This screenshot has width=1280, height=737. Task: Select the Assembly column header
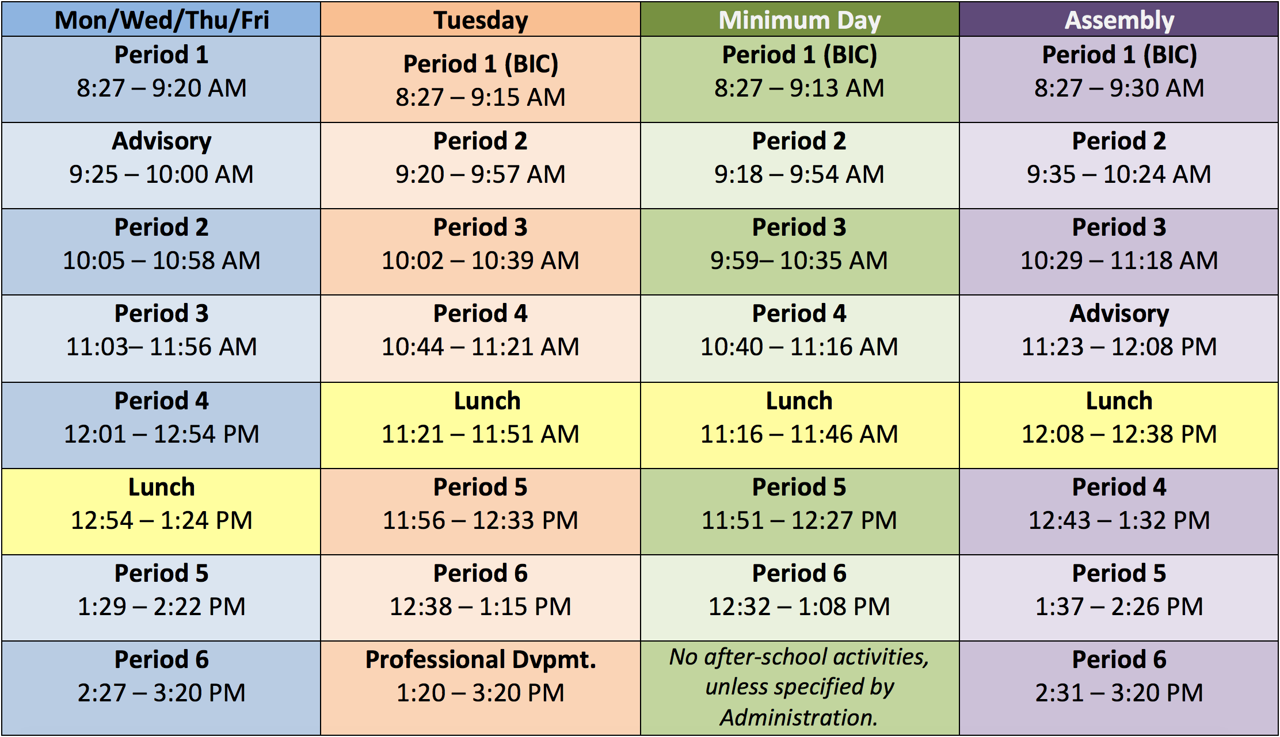pyautogui.click(x=1119, y=20)
